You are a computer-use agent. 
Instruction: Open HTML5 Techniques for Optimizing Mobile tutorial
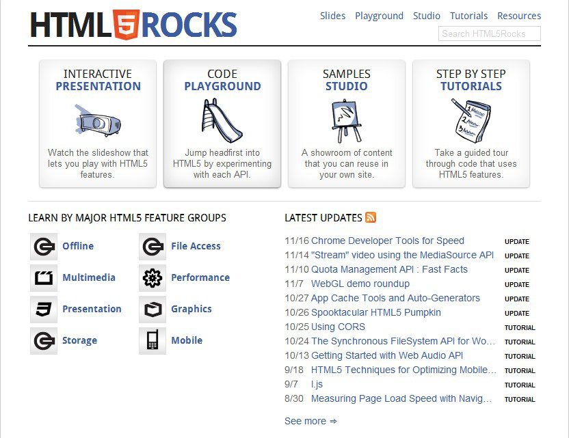pos(403,370)
